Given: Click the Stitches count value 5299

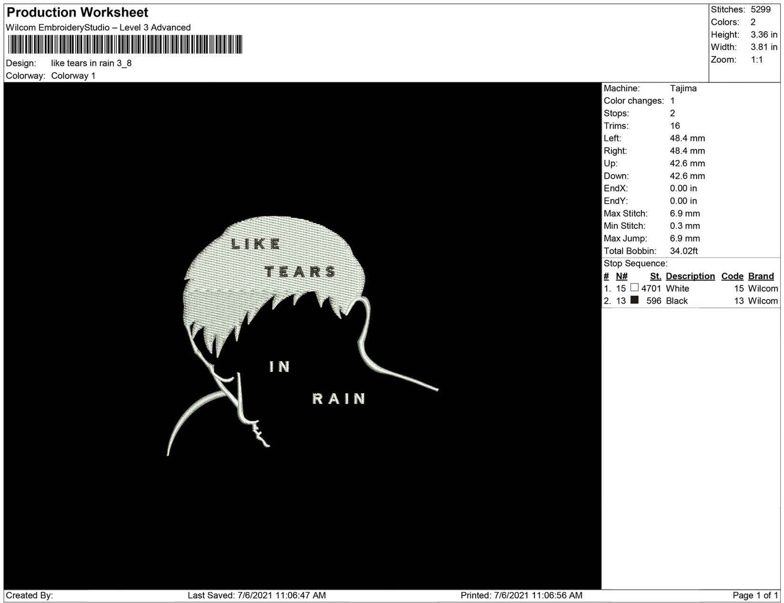Looking at the screenshot, I should coord(760,9).
